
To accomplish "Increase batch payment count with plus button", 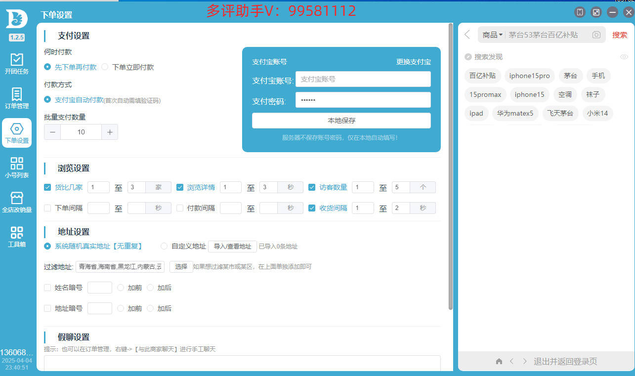I will (x=110, y=132).
